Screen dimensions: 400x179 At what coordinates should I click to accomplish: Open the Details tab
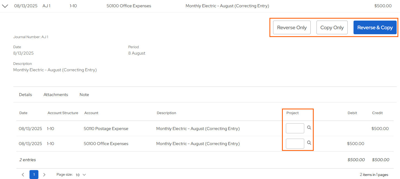point(26,95)
